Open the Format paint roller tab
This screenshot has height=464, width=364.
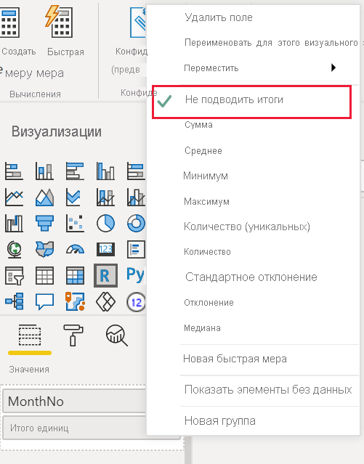[x=73, y=335]
